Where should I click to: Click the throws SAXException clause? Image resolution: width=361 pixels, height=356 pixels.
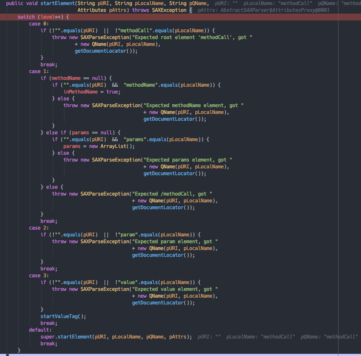[x=159, y=10]
